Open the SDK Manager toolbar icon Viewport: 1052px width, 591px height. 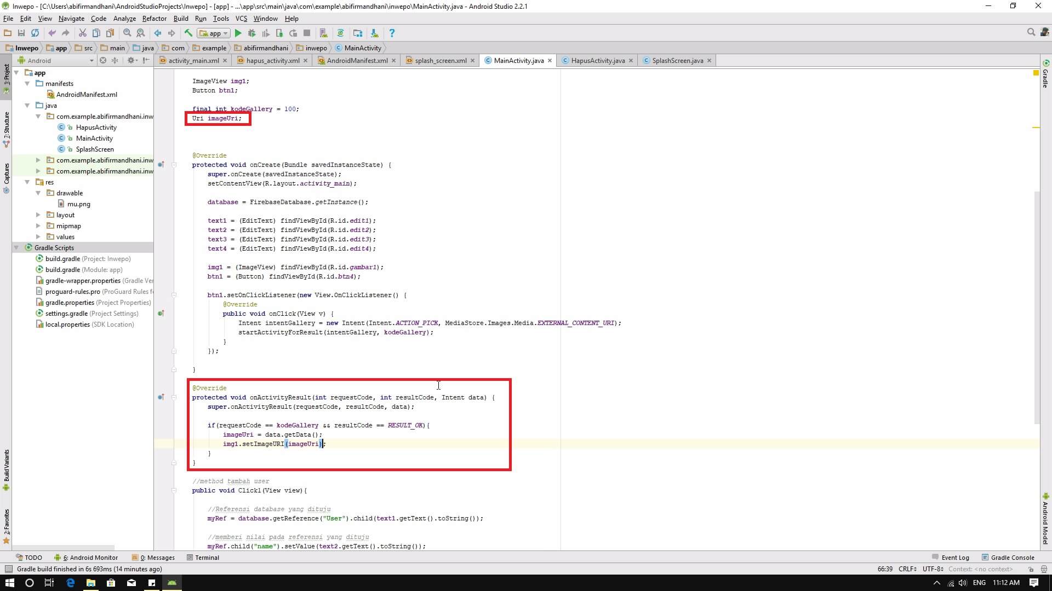click(x=374, y=33)
